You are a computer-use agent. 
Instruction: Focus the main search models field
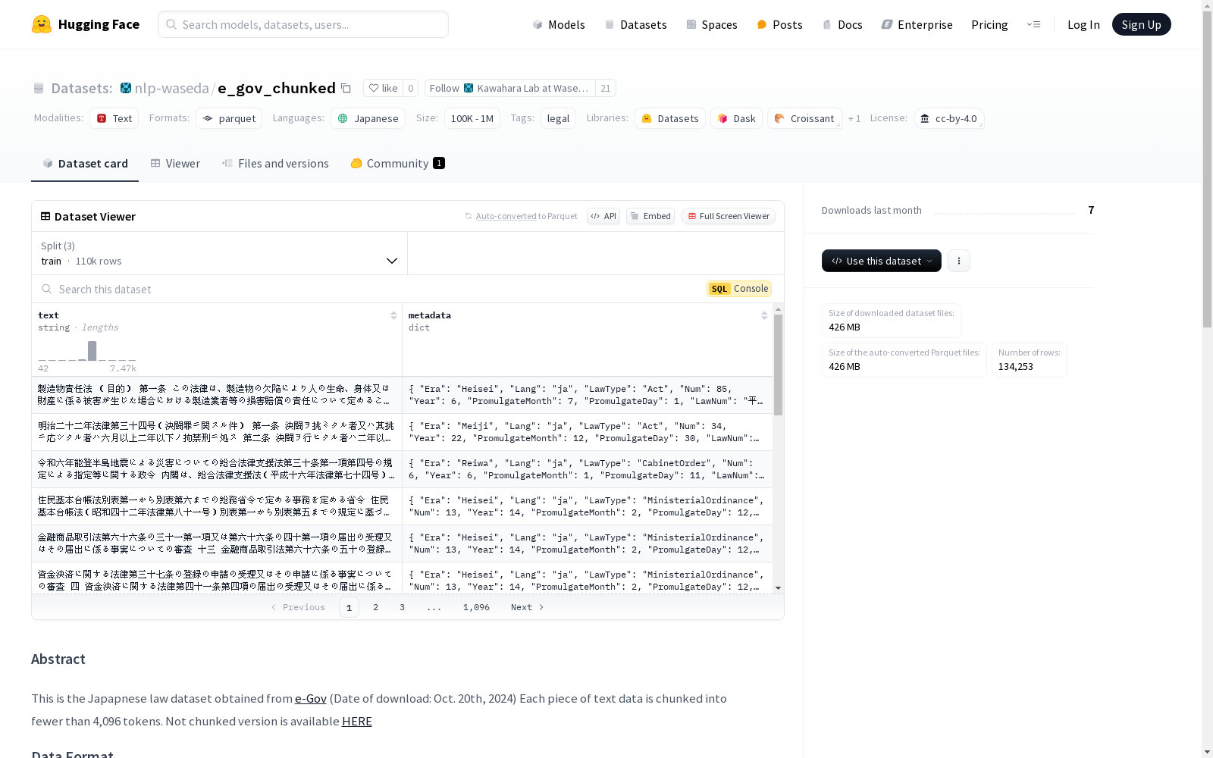(x=303, y=24)
